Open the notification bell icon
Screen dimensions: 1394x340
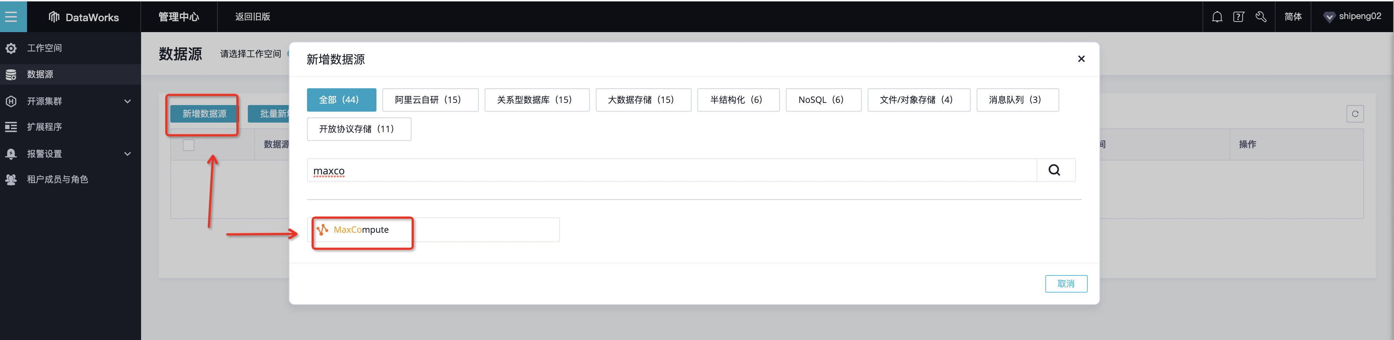(x=1217, y=17)
